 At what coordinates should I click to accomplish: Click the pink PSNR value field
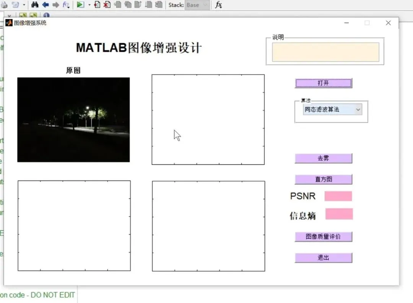[338, 196]
